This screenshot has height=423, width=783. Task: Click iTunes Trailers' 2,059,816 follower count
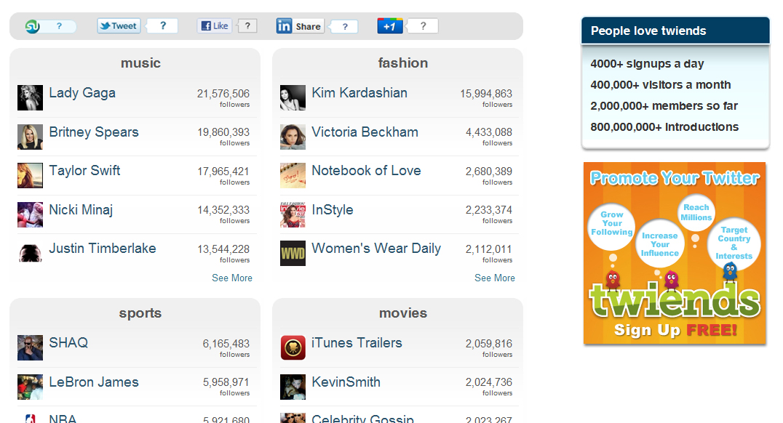[x=489, y=344]
